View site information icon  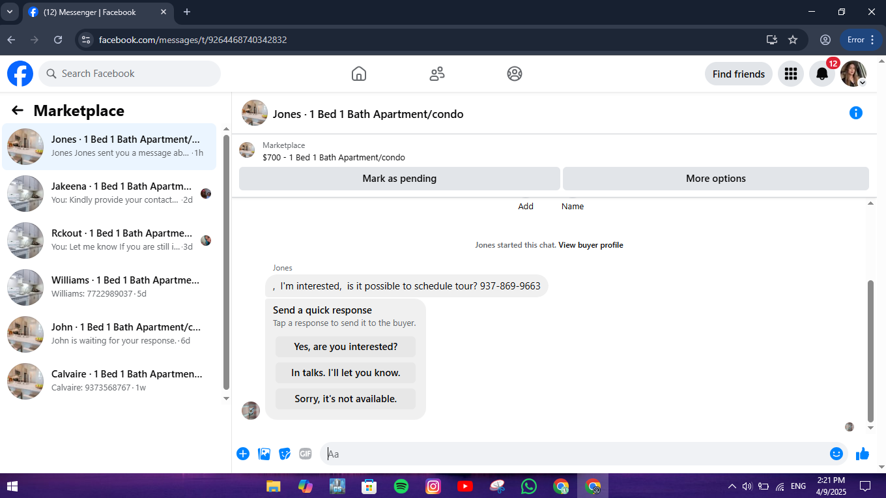tap(85, 40)
